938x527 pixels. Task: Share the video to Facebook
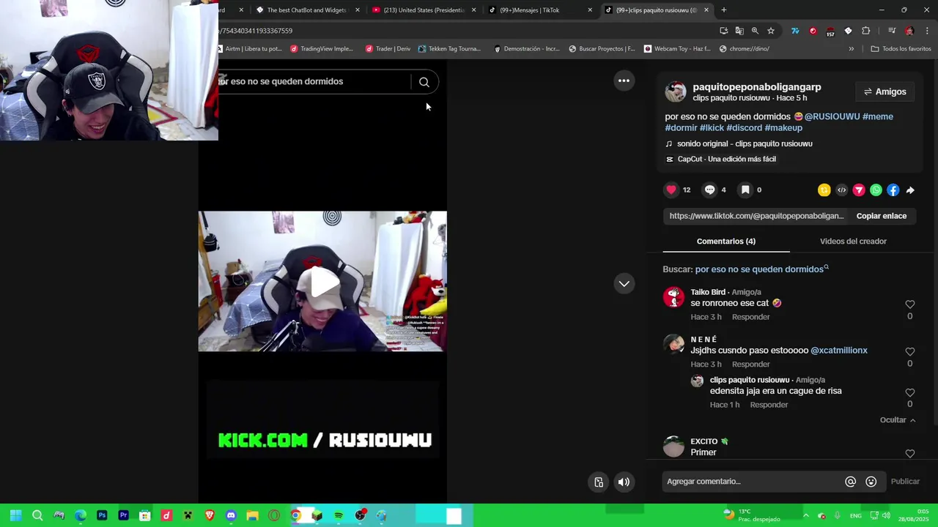pos(893,190)
